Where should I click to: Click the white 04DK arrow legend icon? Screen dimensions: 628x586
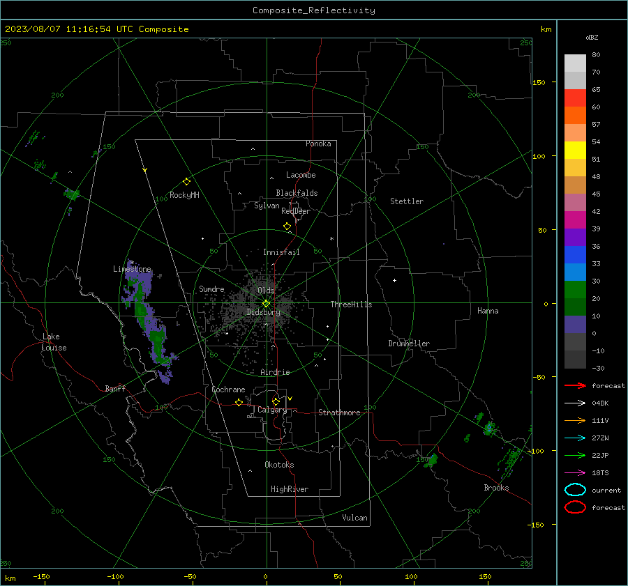(575, 403)
